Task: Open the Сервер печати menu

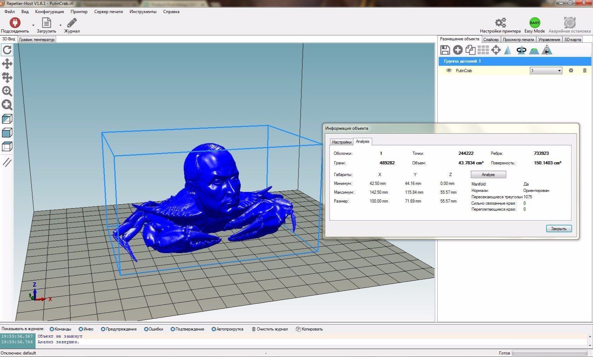Action: (109, 12)
